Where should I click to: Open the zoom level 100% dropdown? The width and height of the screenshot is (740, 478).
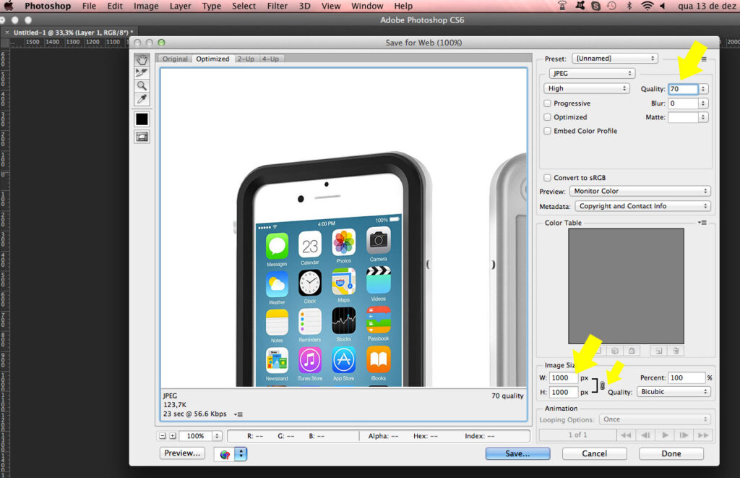pos(217,436)
